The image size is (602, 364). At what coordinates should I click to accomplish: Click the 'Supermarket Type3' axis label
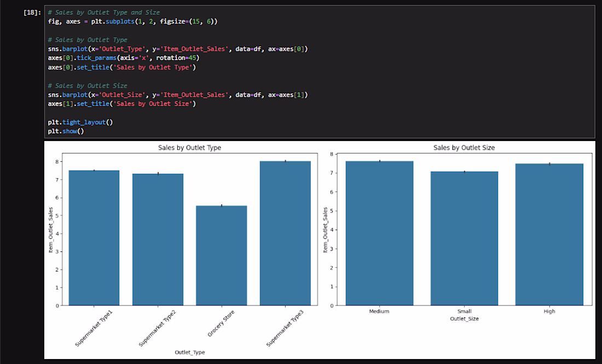pyautogui.click(x=285, y=328)
